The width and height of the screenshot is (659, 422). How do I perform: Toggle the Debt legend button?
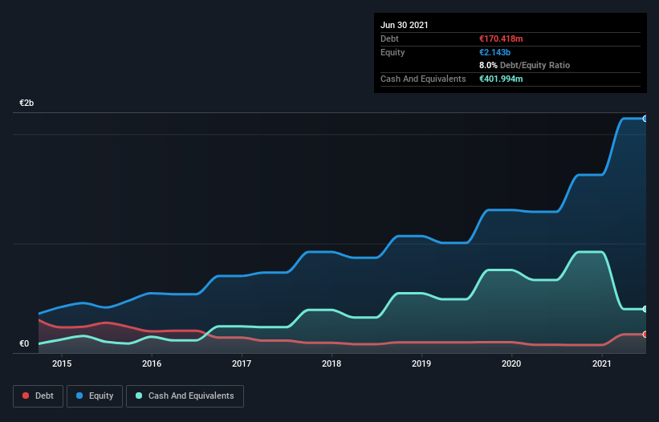(38, 396)
